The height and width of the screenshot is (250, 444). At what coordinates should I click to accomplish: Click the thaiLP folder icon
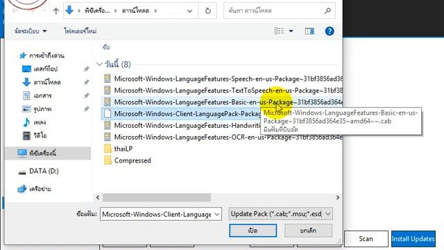(x=108, y=149)
